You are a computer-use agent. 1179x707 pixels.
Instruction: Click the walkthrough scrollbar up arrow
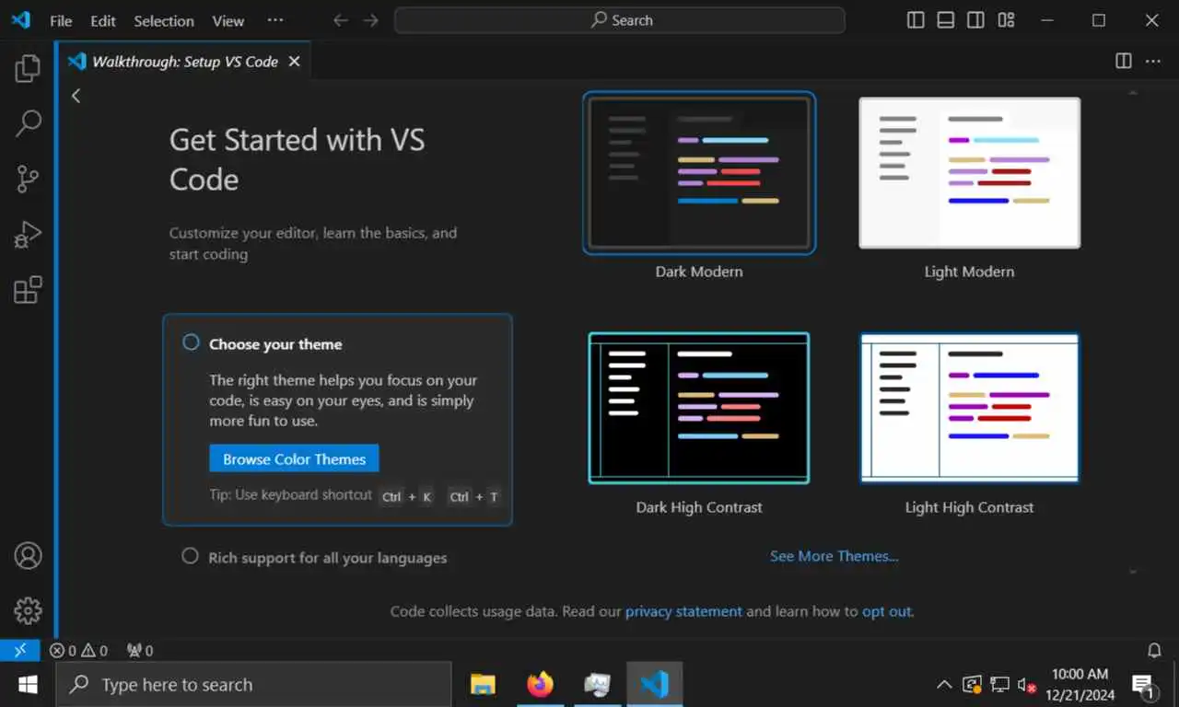(x=1133, y=92)
